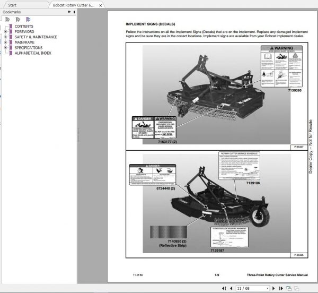Image resolution: width=318 pixels, height=293 pixels.
Task: Click the '11 of 68' footer text
Action: tap(138, 275)
